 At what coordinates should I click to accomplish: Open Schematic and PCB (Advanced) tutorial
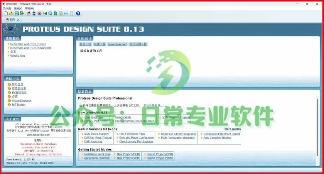pos(30,48)
